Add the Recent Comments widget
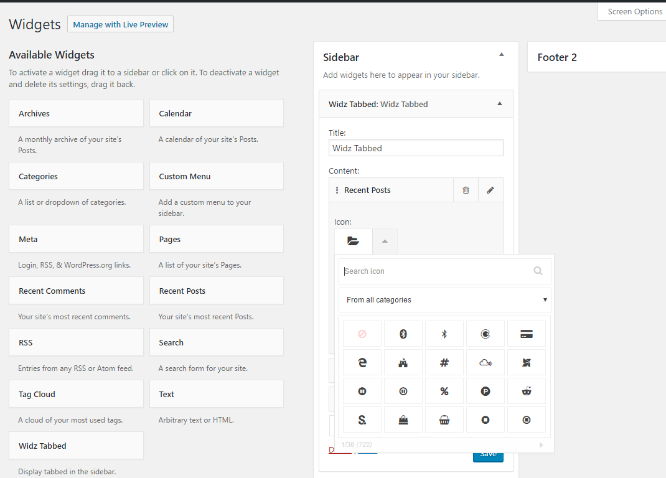 (76, 291)
